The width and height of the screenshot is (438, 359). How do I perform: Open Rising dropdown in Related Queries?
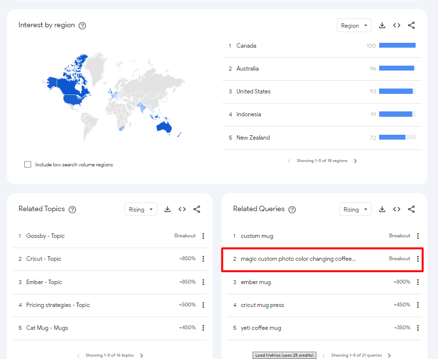355,209
